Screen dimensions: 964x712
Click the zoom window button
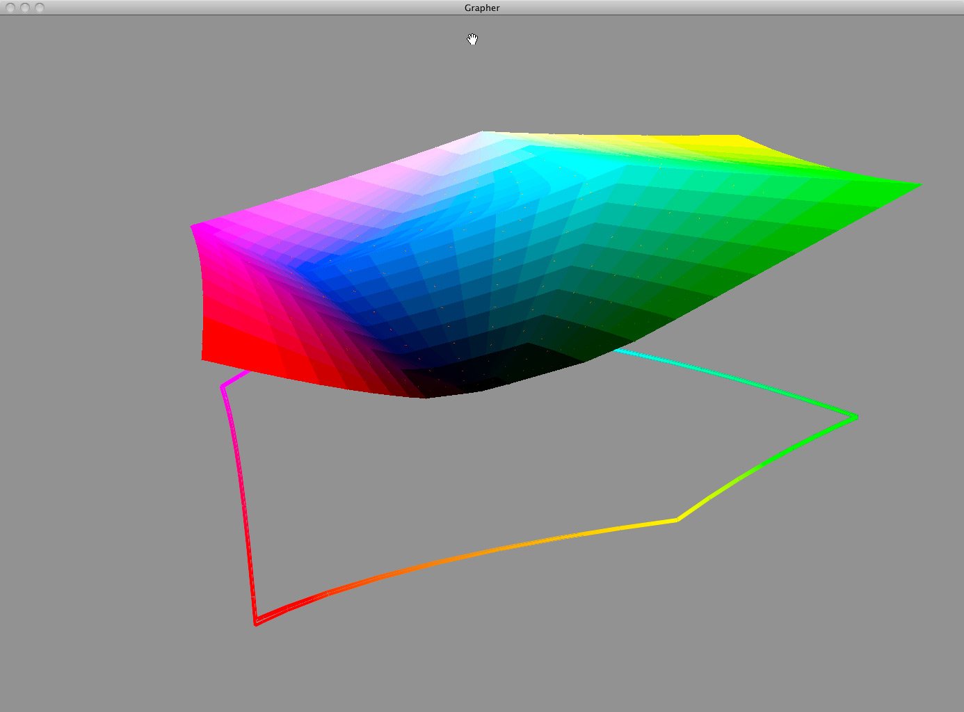pyautogui.click(x=40, y=8)
